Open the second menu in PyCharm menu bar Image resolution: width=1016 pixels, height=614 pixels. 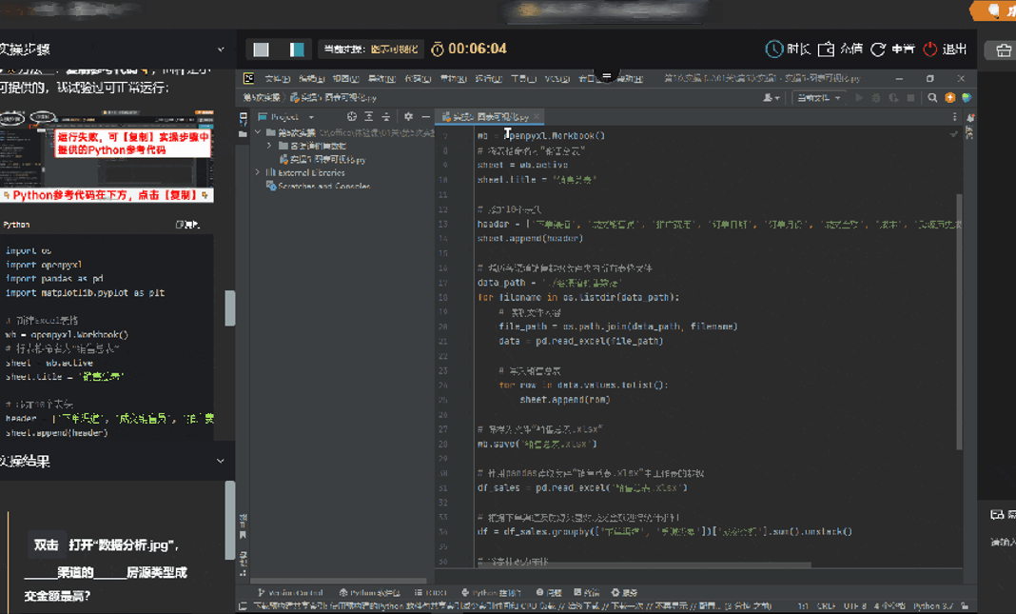click(x=312, y=78)
